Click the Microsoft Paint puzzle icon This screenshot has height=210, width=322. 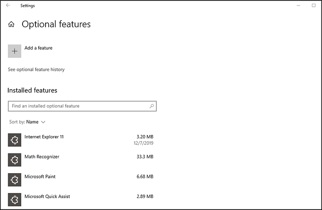coord(15,180)
